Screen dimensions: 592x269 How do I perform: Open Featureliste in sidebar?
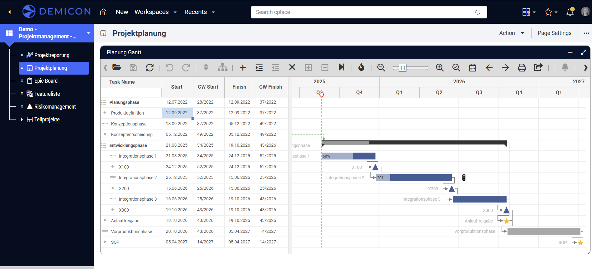pyautogui.click(x=47, y=94)
